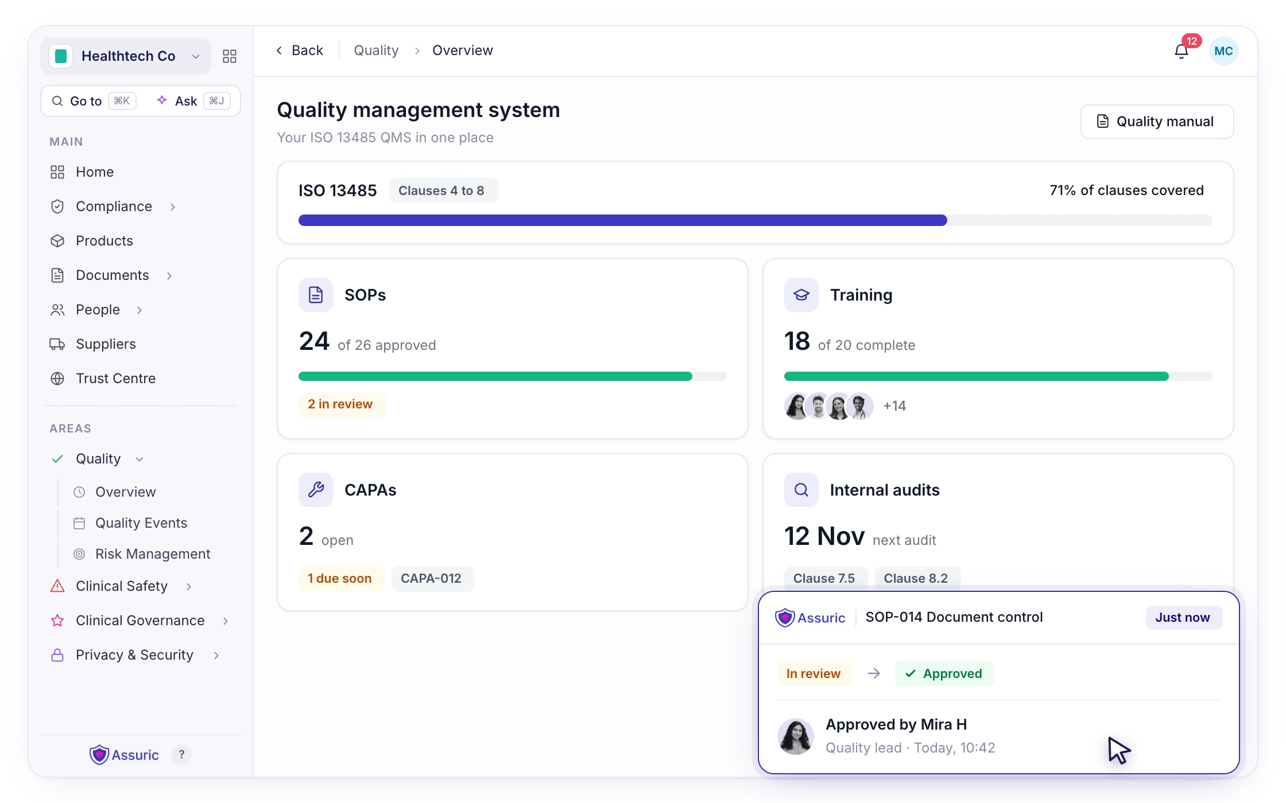Viewport: 1286px width, 803px height.
Task: Click the CAPAs wrench icon
Action: 316,490
